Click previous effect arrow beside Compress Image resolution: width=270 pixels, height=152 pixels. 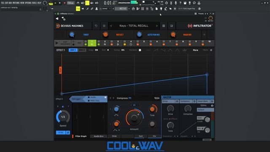click(x=111, y=98)
